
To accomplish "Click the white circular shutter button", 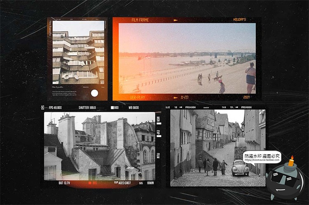I will click(x=94, y=93).
